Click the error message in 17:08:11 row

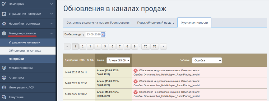click(x=167, y=72)
